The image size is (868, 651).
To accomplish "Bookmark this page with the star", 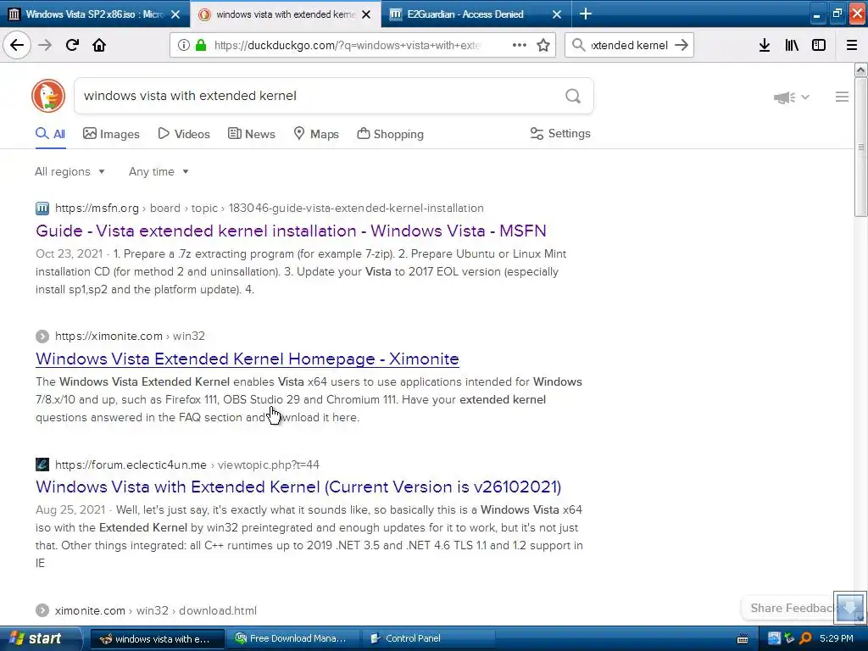I will click(x=543, y=45).
